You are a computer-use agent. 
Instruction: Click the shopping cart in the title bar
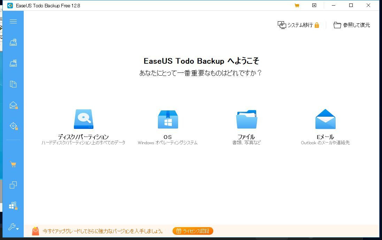tap(297, 5)
